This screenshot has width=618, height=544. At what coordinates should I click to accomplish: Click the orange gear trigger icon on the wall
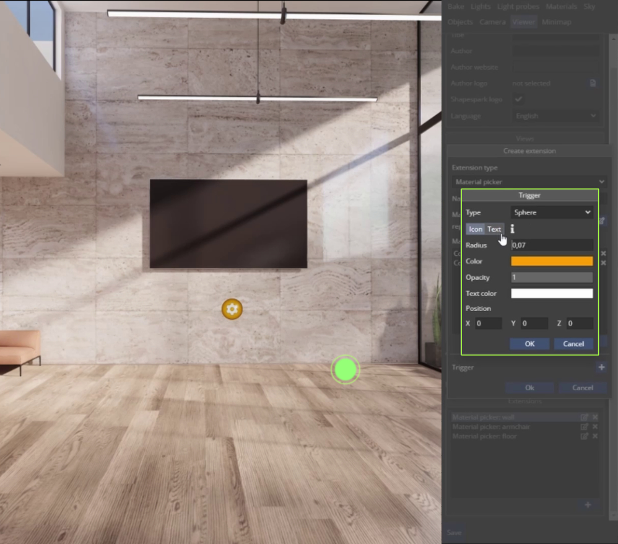click(232, 309)
